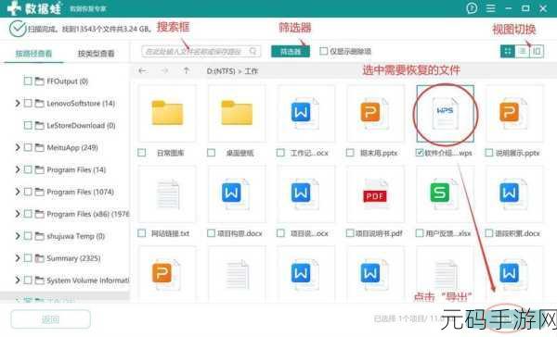Click the FFOutput folder icon
The height and width of the screenshot is (337, 557).
pos(39,81)
